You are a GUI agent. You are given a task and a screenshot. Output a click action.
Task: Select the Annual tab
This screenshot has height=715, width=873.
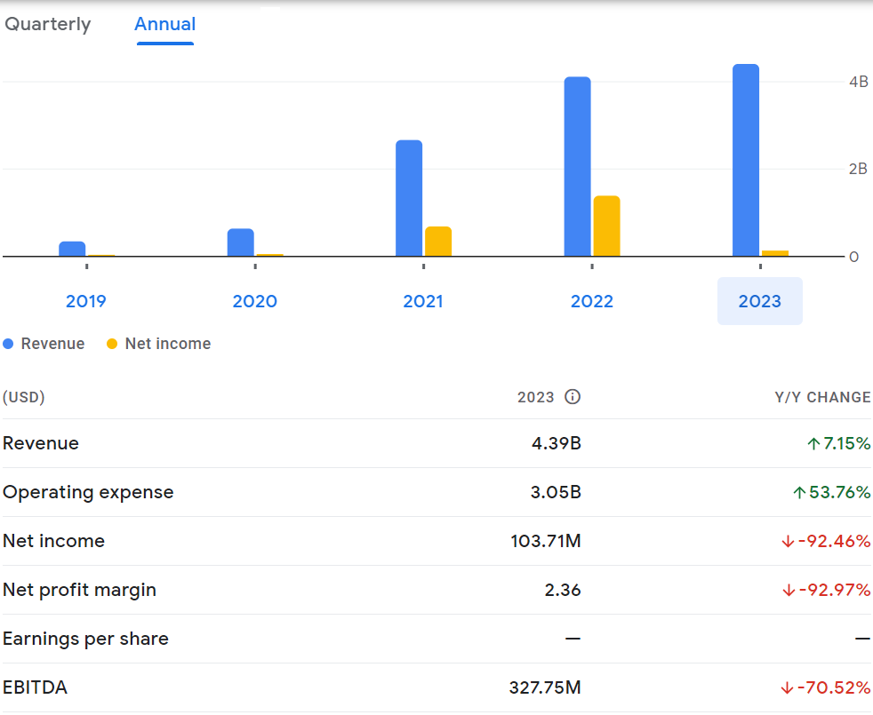coord(164,24)
